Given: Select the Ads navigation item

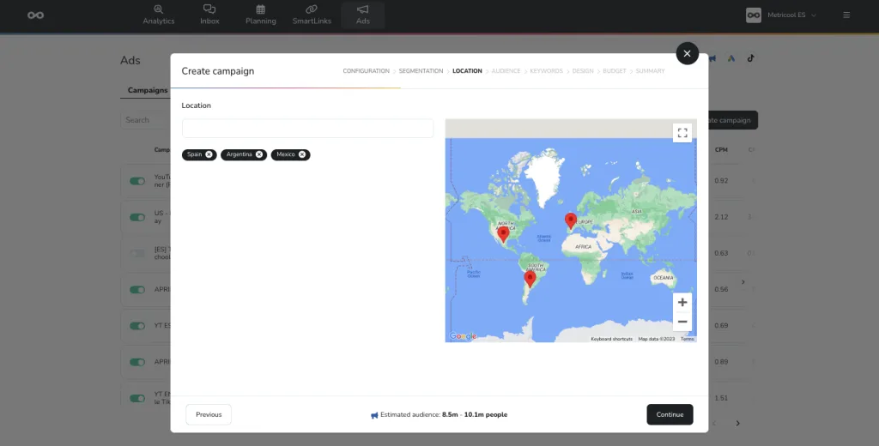Looking at the screenshot, I should [x=363, y=15].
